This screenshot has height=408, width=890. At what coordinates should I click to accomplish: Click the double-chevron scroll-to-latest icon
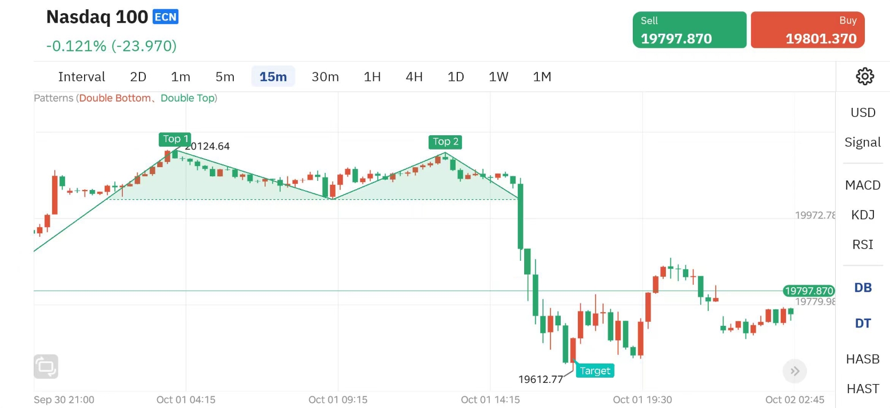pos(795,371)
